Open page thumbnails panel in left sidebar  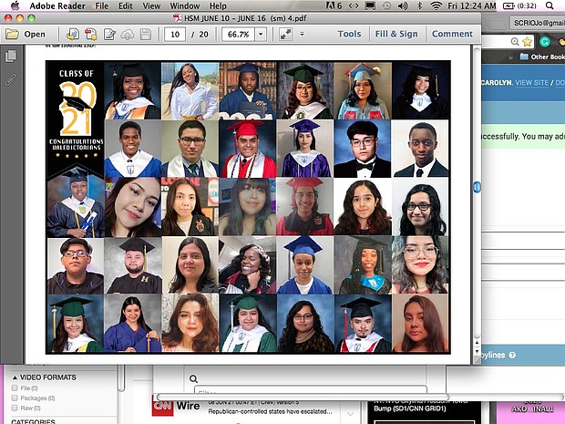tap(11, 57)
